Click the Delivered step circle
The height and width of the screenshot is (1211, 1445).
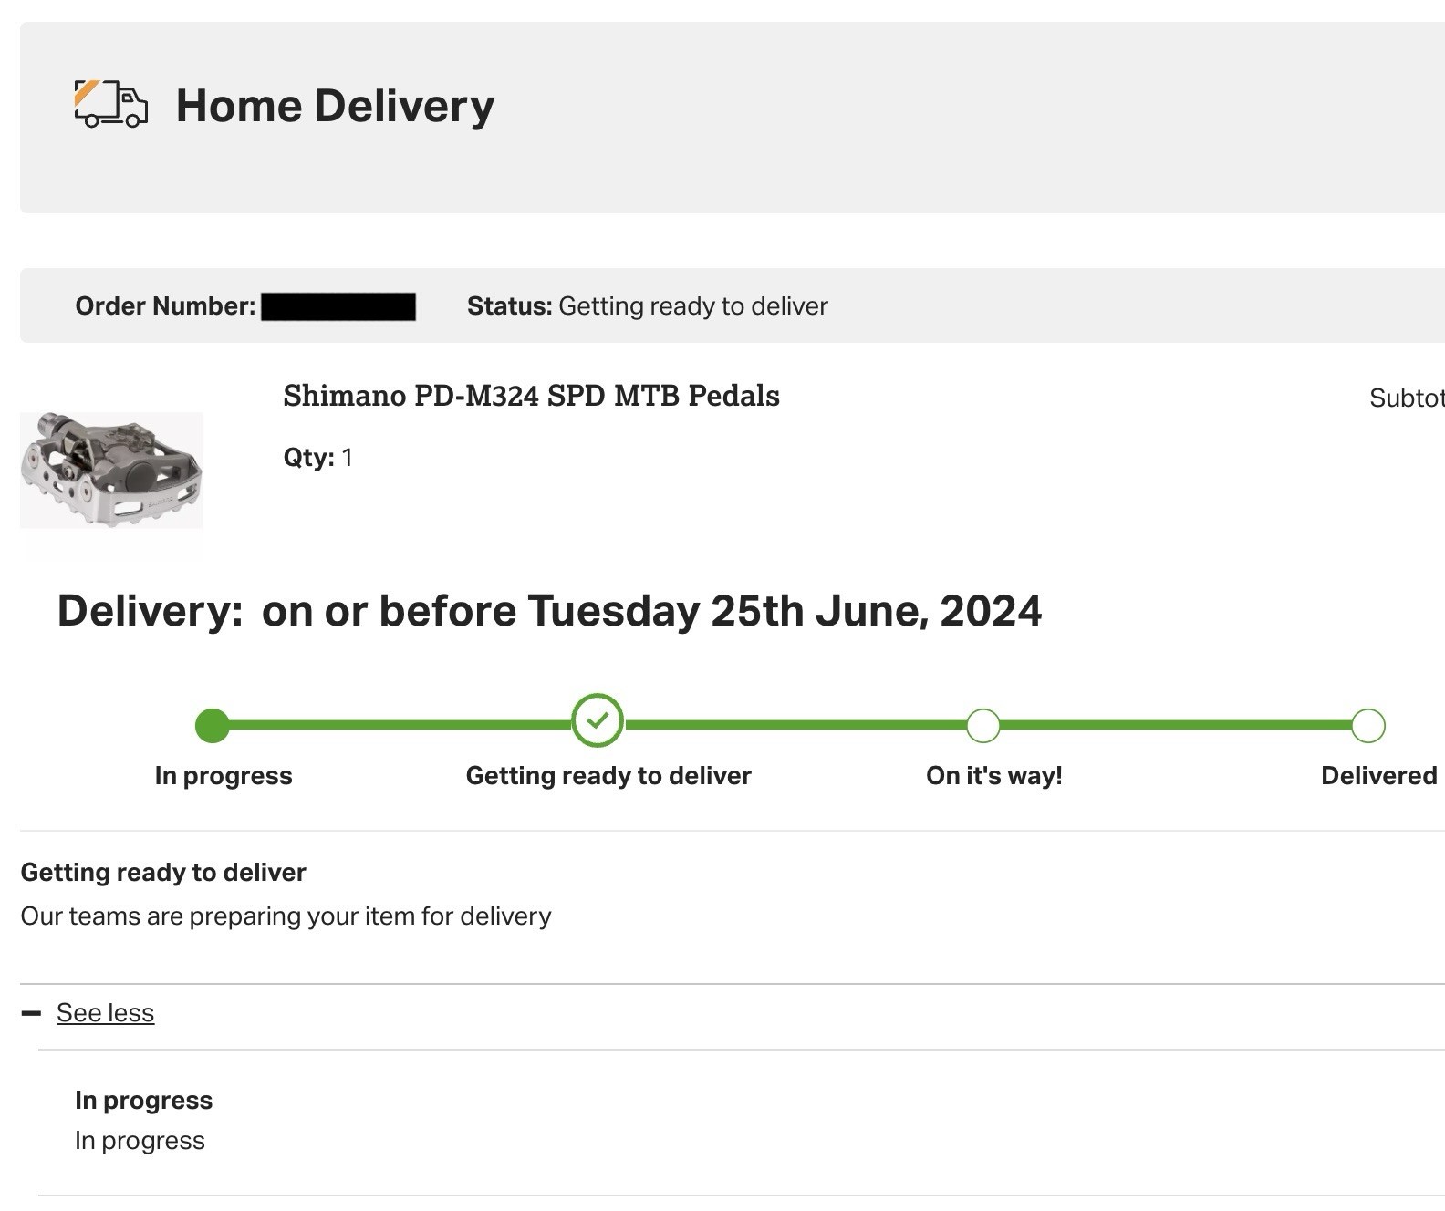1367,726
